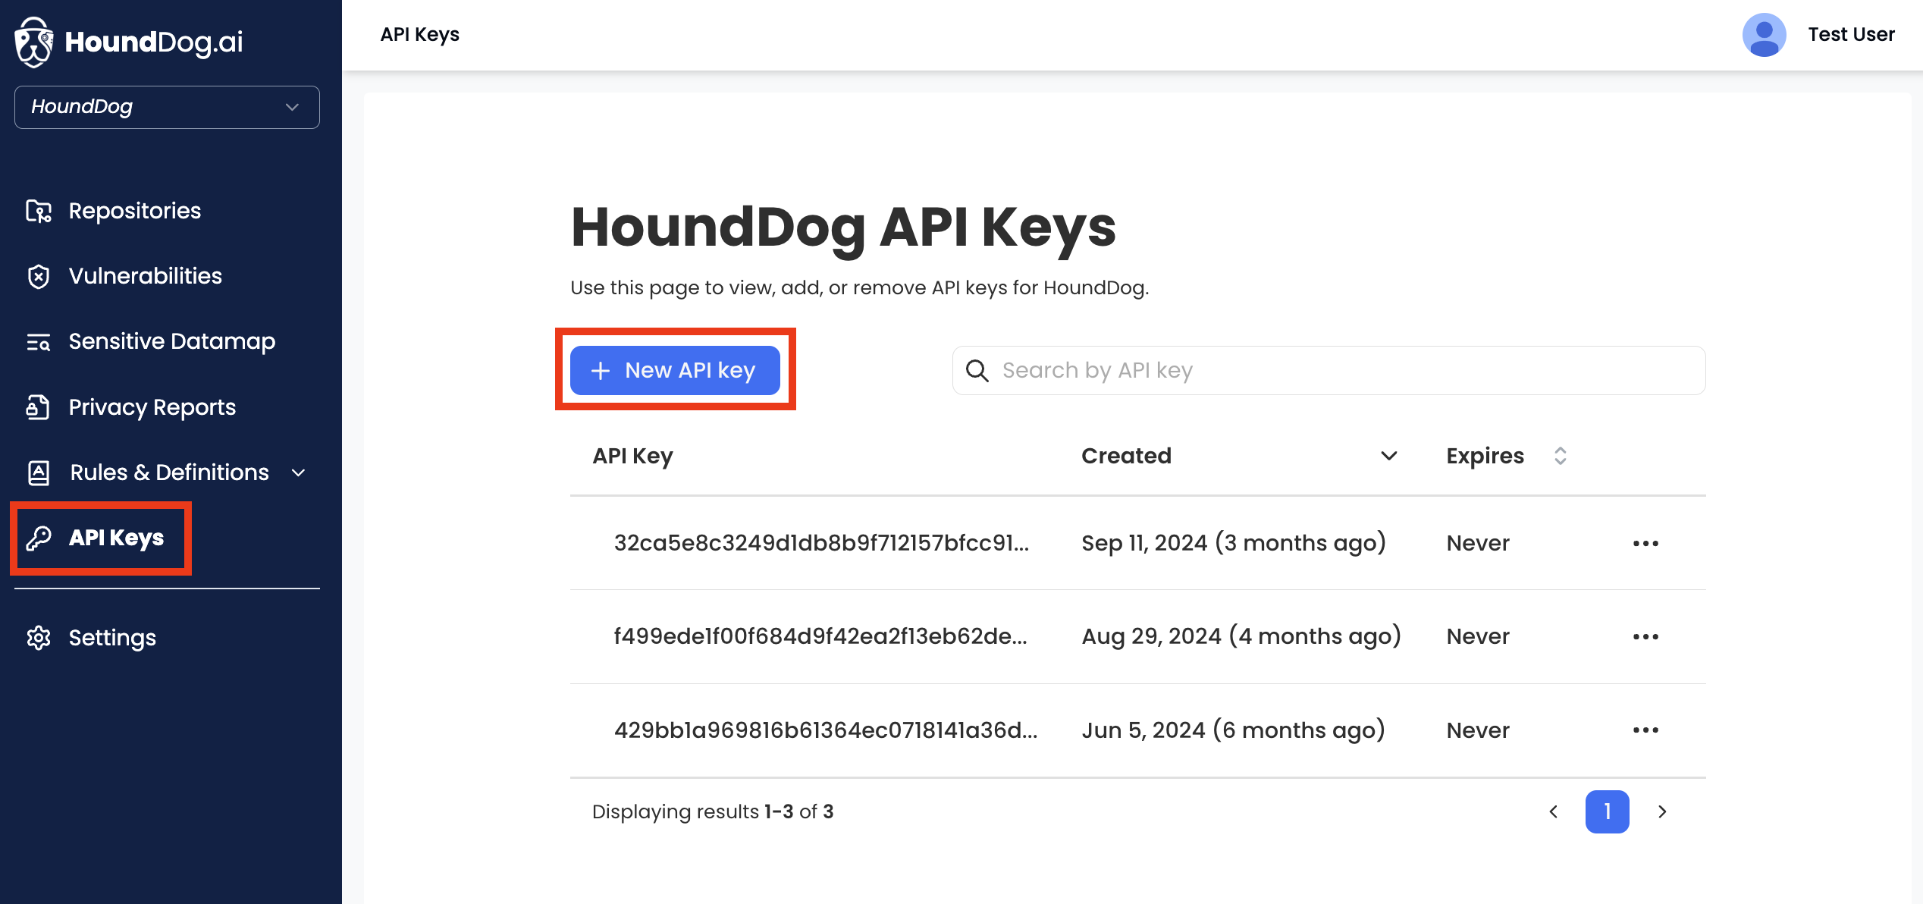Viewport: 1923px width, 904px height.
Task: Toggle sorting on the Expires column
Action: (x=1560, y=456)
